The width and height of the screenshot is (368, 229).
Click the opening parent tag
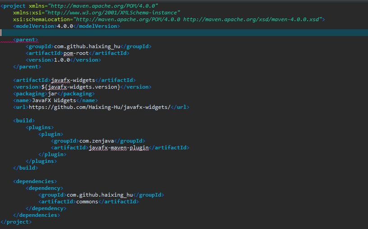(x=26, y=40)
